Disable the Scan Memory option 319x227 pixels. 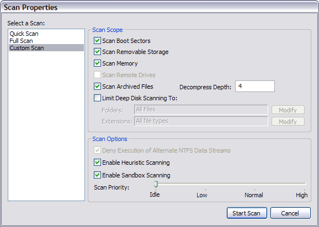97,63
